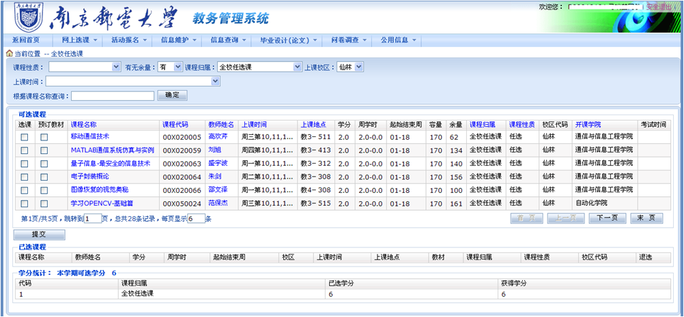Expand the 上课校区 dropdown showing 仙林
The height and width of the screenshot is (317, 684).
[350, 67]
